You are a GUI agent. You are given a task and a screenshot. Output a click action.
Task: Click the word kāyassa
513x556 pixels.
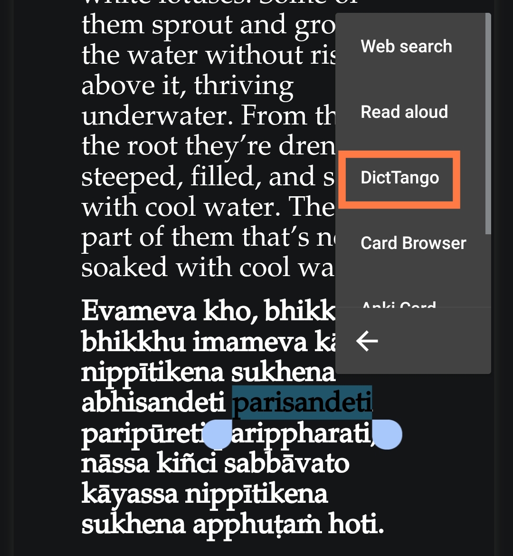(129, 494)
